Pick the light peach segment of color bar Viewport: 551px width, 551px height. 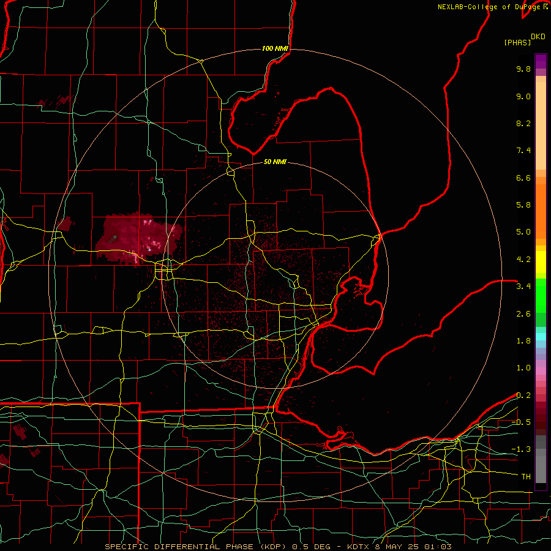pos(541,126)
